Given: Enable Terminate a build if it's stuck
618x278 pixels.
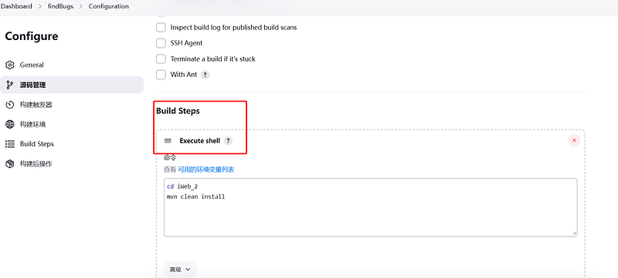Looking at the screenshot, I should click(x=161, y=59).
